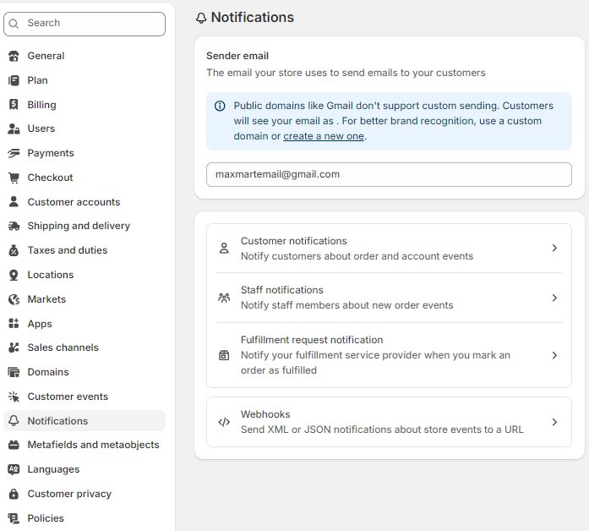Viewport: 589px width, 531px height.
Task: Expand Customer notifications with its chevron
Action: [x=554, y=248]
